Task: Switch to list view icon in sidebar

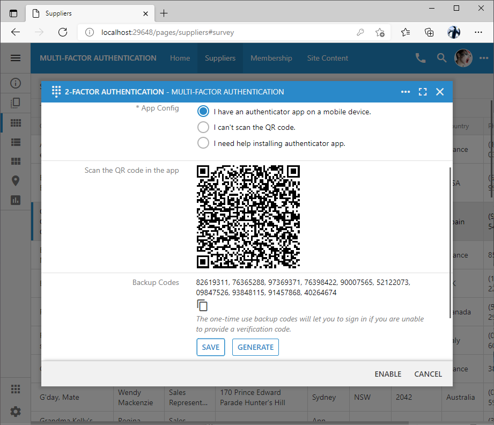Action: (x=16, y=142)
